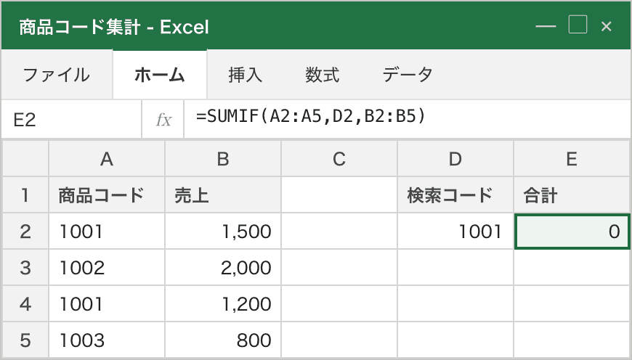
Task: Maximize the Excel window
Action: [578, 25]
